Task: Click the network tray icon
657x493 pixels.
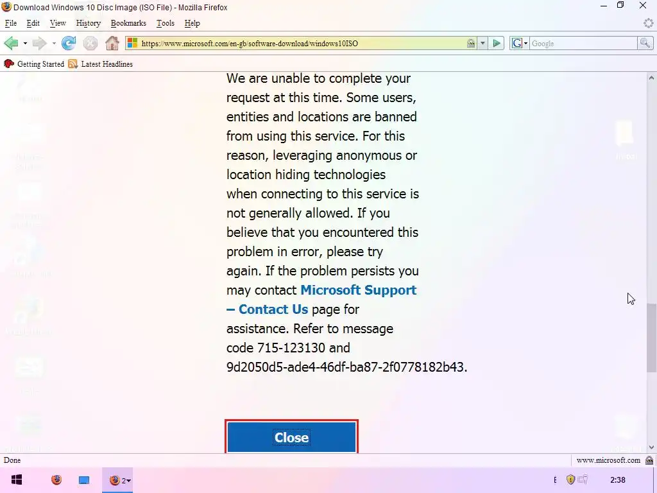Action: point(583,479)
